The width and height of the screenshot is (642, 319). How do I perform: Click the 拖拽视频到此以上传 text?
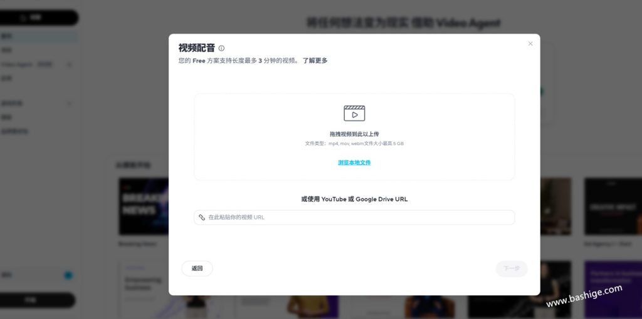pyautogui.click(x=354, y=134)
